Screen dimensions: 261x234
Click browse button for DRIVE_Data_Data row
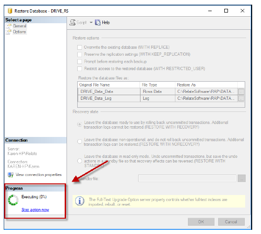(x=241, y=91)
